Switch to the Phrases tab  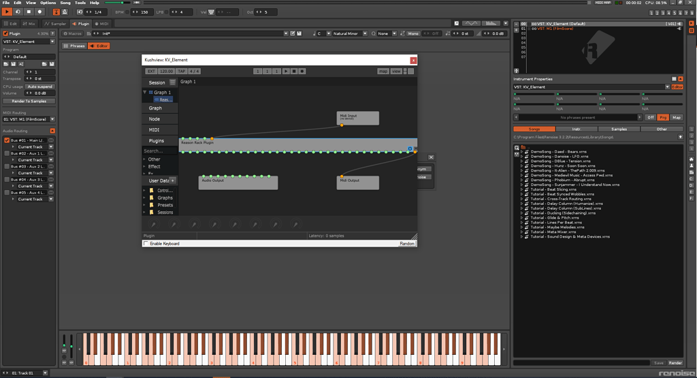pos(74,46)
